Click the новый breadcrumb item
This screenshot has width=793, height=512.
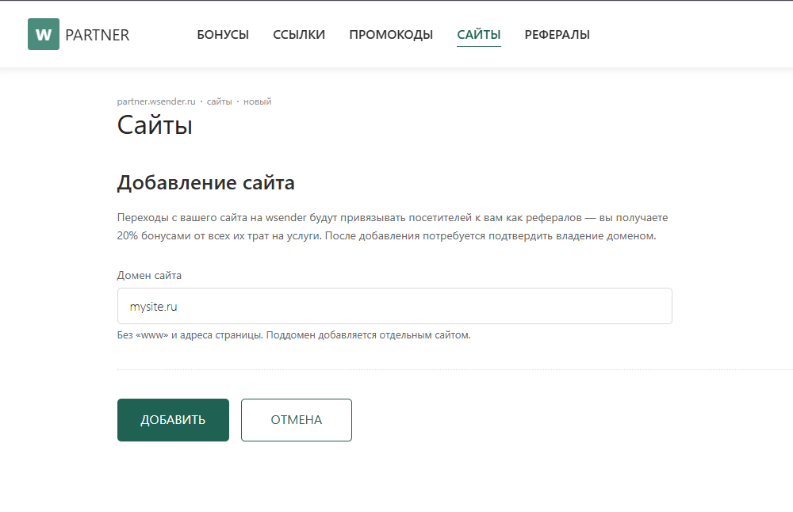[x=258, y=101]
